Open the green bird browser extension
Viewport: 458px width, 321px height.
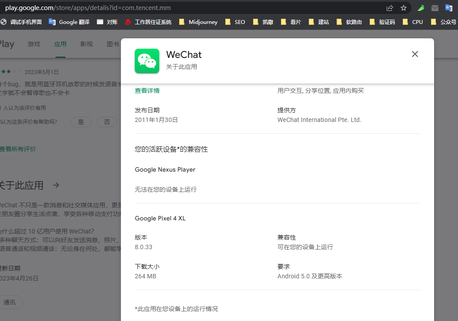tap(421, 7)
